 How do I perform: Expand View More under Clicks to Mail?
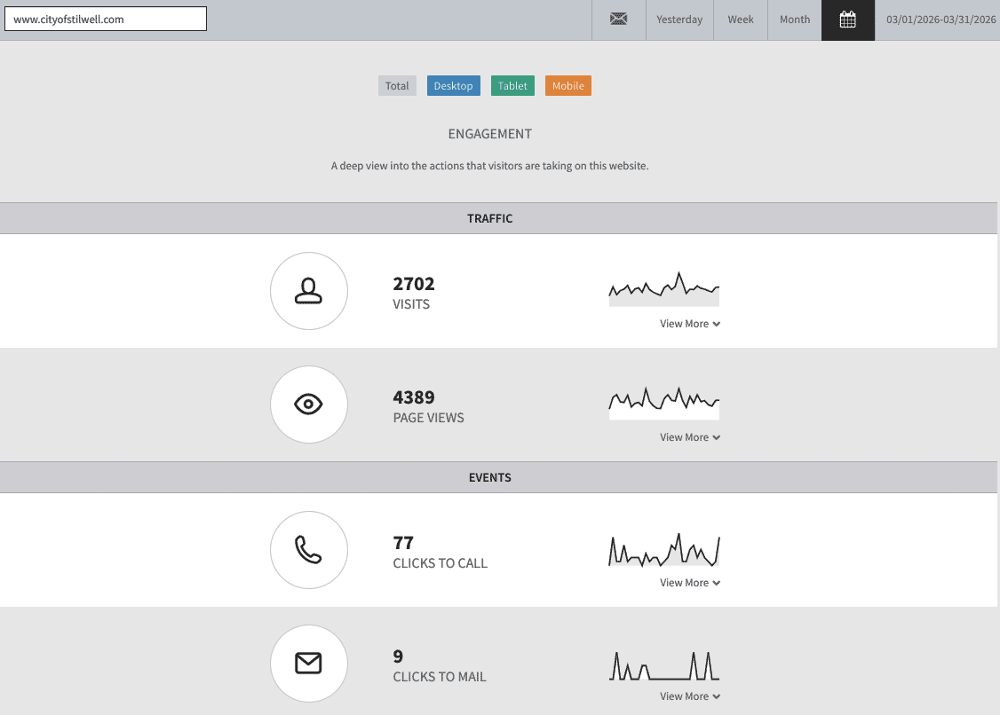(690, 695)
